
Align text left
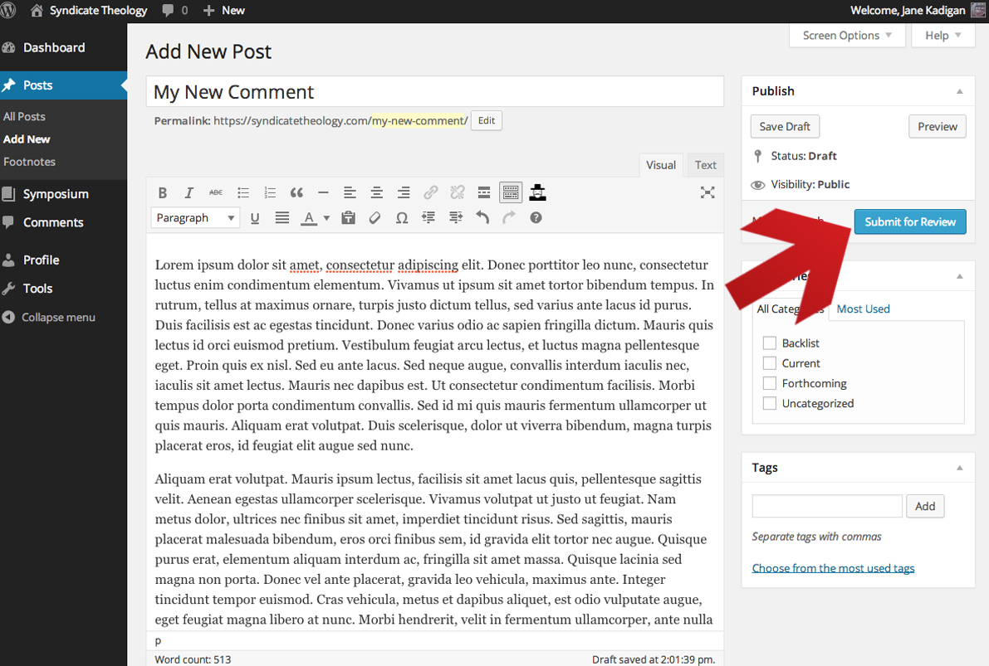tap(350, 192)
